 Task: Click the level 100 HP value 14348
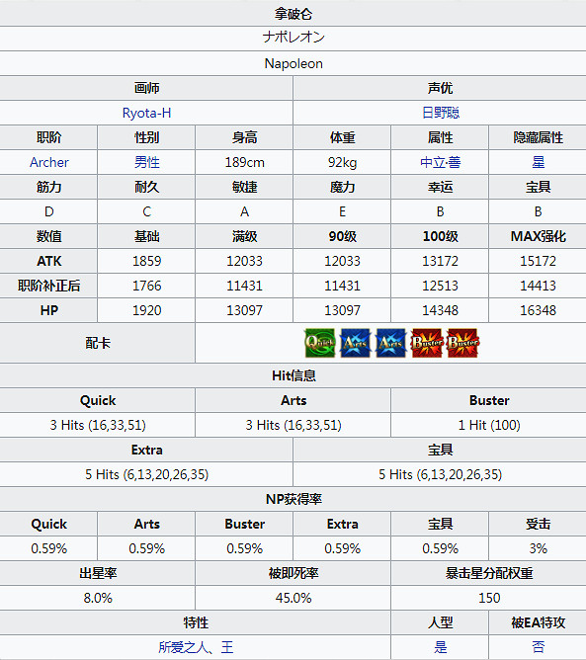tap(441, 310)
